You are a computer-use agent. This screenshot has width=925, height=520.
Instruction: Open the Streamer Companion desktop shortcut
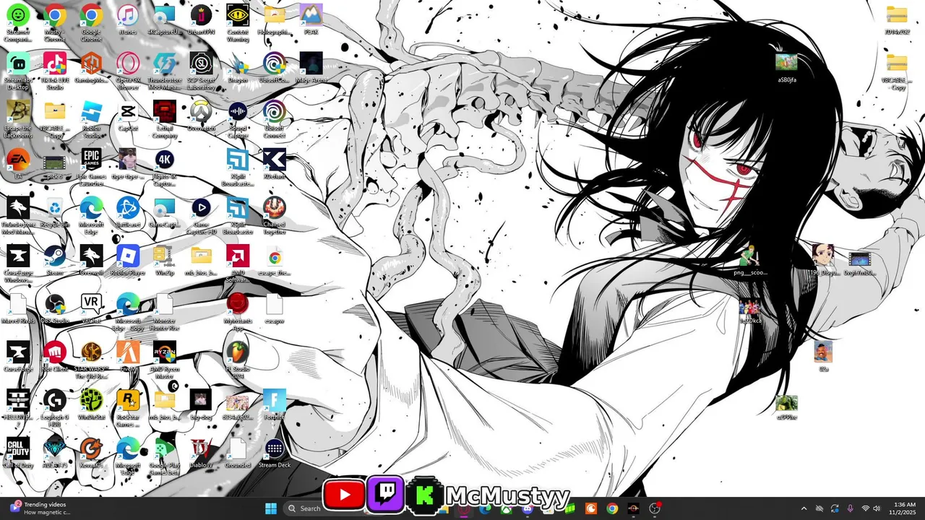pyautogui.click(x=18, y=22)
